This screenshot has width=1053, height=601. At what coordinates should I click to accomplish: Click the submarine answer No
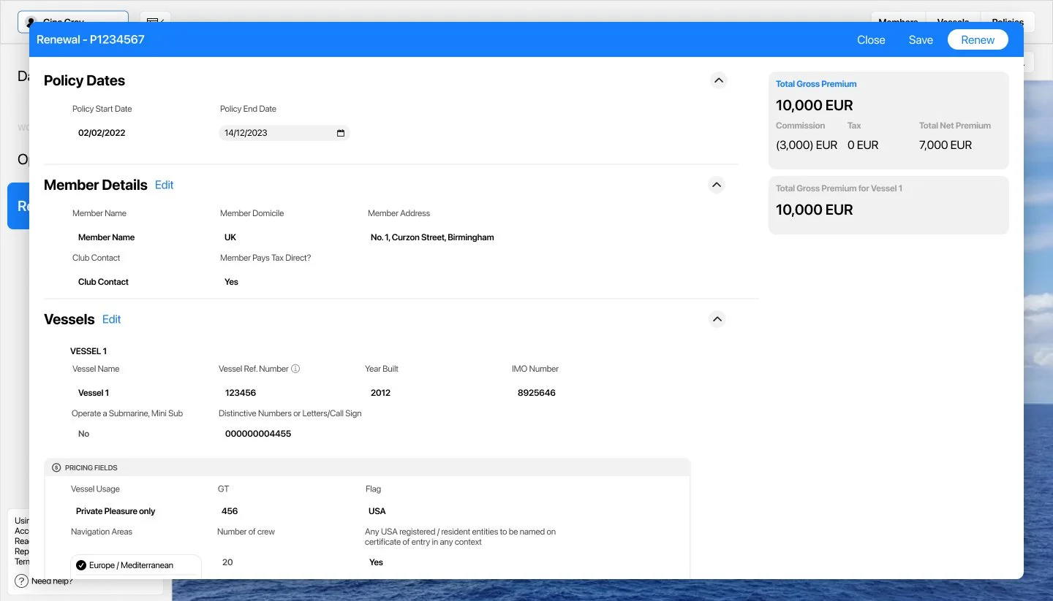pyautogui.click(x=83, y=434)
